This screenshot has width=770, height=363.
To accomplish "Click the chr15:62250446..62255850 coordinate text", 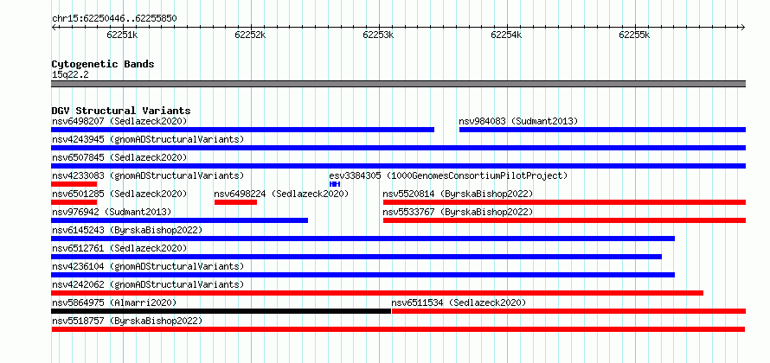I will click(x=114, y=19).
